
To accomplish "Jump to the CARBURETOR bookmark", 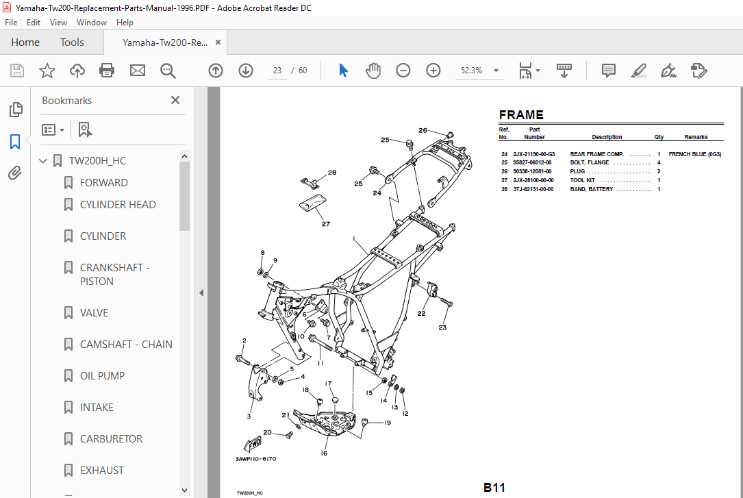I will click(x=111, y=439).
